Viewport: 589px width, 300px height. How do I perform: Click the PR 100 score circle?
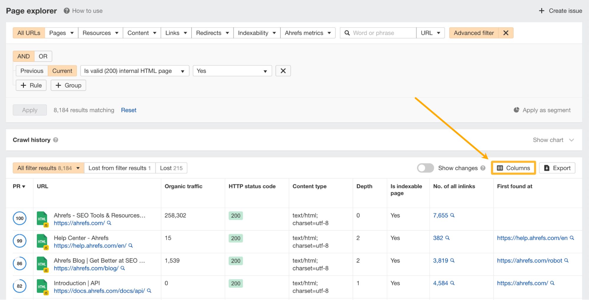(19, 218)
